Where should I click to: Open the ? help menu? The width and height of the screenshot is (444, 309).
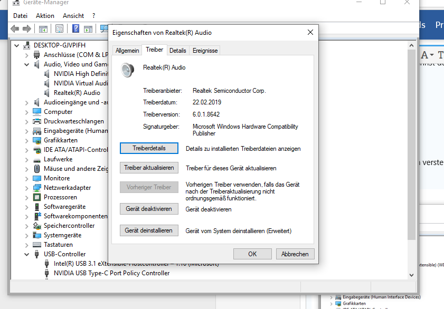point(94,16)
